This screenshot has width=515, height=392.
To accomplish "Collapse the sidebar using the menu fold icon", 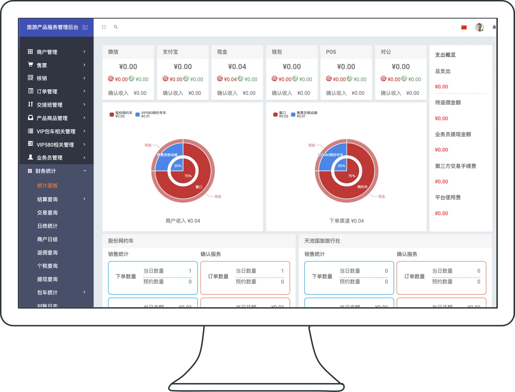I will [85, 27].
